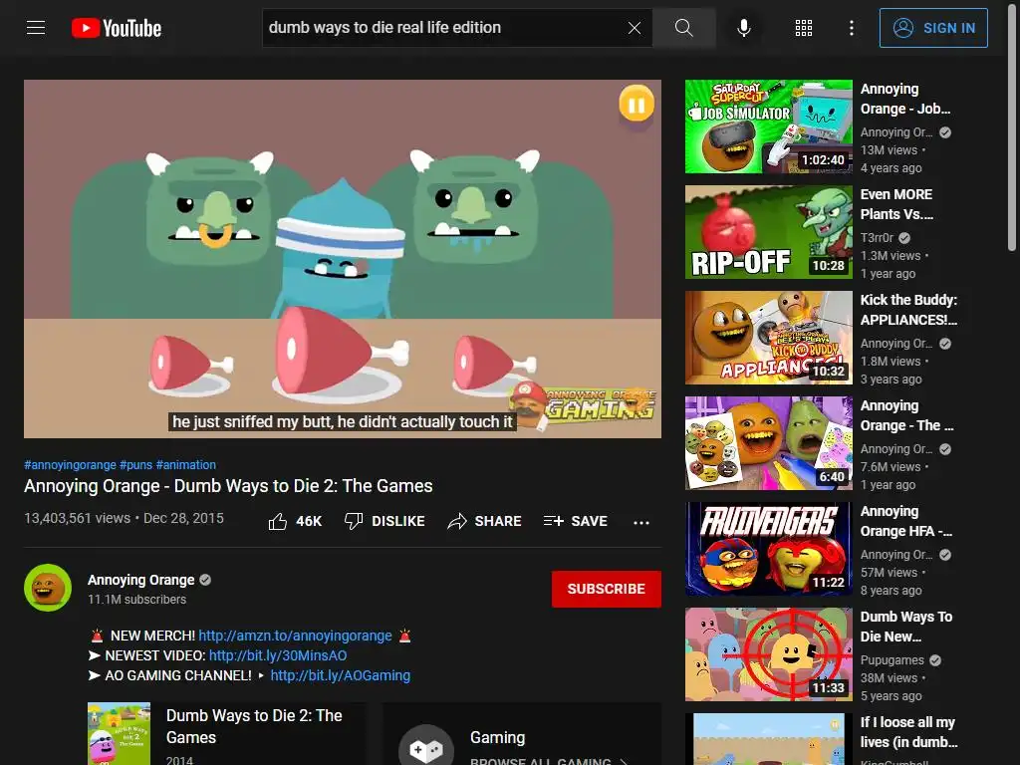Click on the video player area
The height and width of the screenshot is (765, 1020).
coord(343,259)
